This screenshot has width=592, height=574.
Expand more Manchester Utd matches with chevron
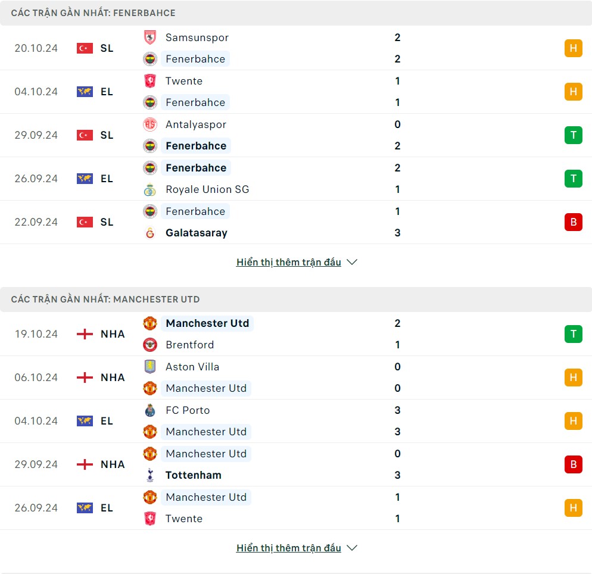tap(352, 548)
